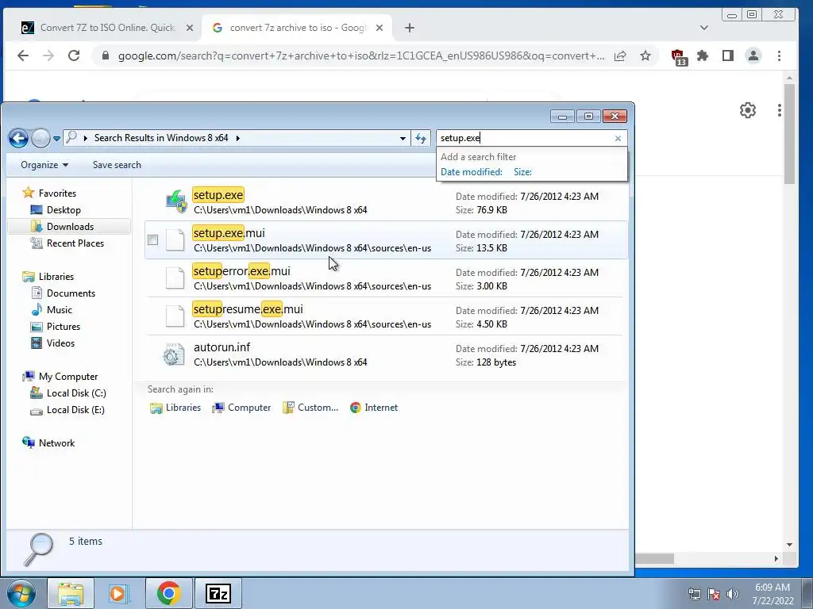Refresh the search results in Explorer
813x609 pixels.
point(421,138)
